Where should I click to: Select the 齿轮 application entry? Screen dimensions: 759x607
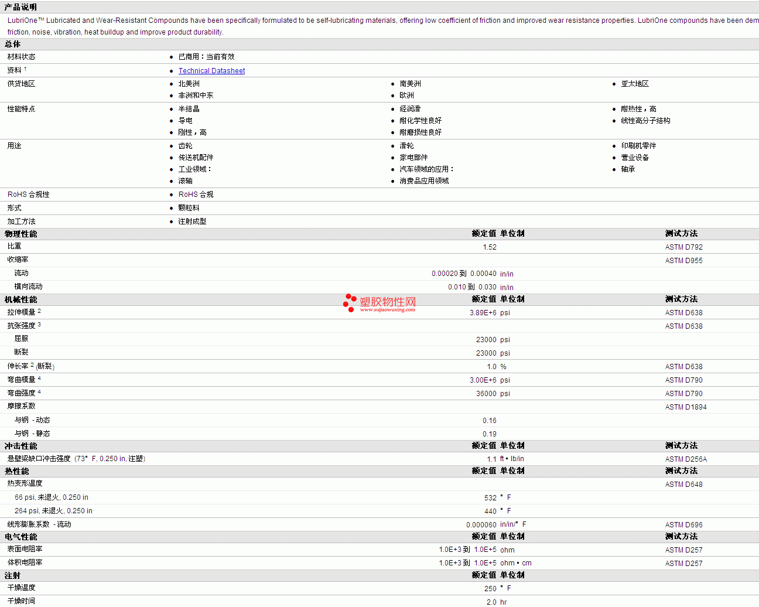click(x=185, y=146)
